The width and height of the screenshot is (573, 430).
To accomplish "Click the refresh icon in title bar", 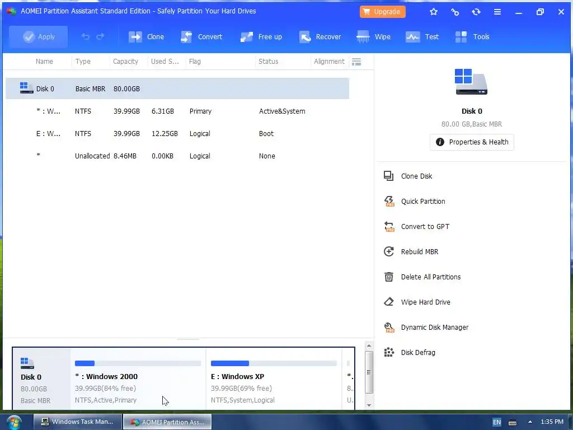I will point(476,12).
